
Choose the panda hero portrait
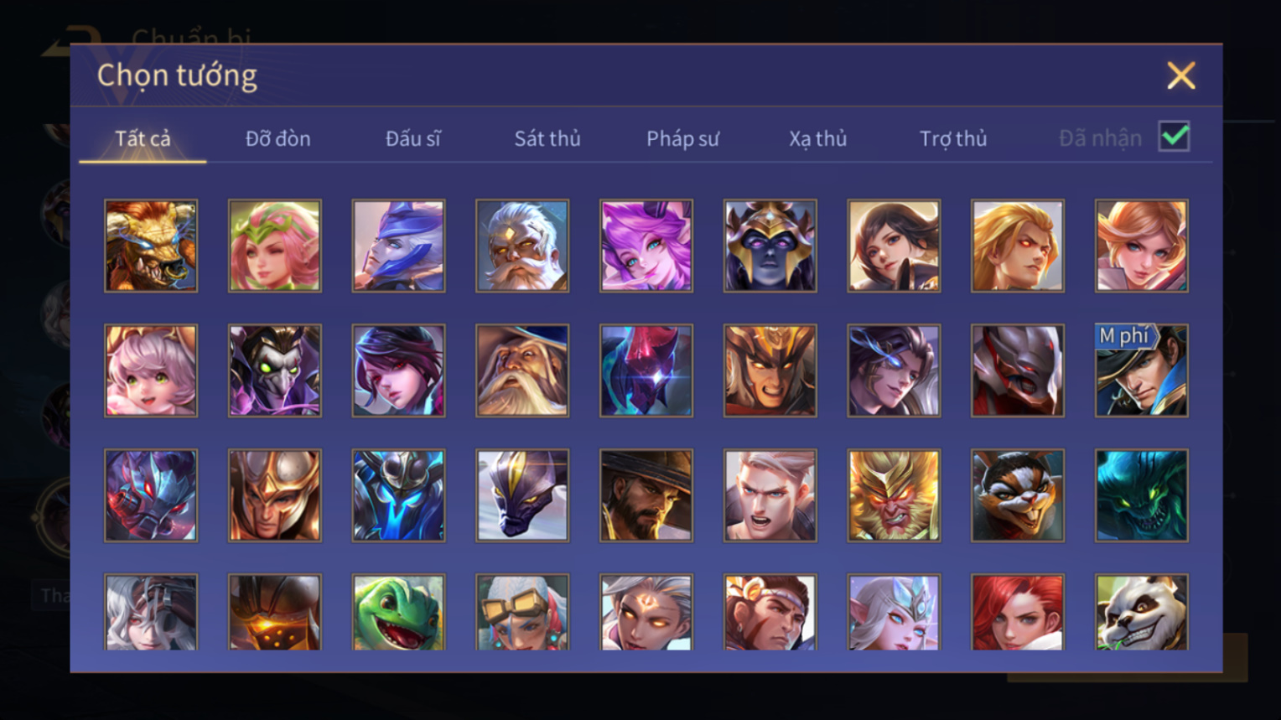coord(1141,612)
